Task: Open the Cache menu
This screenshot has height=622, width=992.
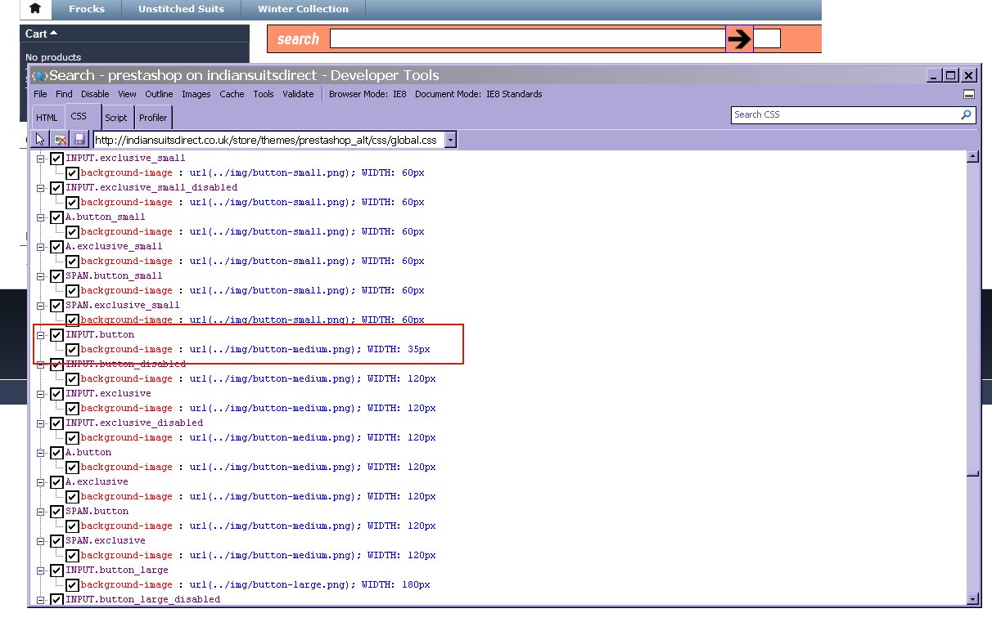Action: (x=232, y=94)
